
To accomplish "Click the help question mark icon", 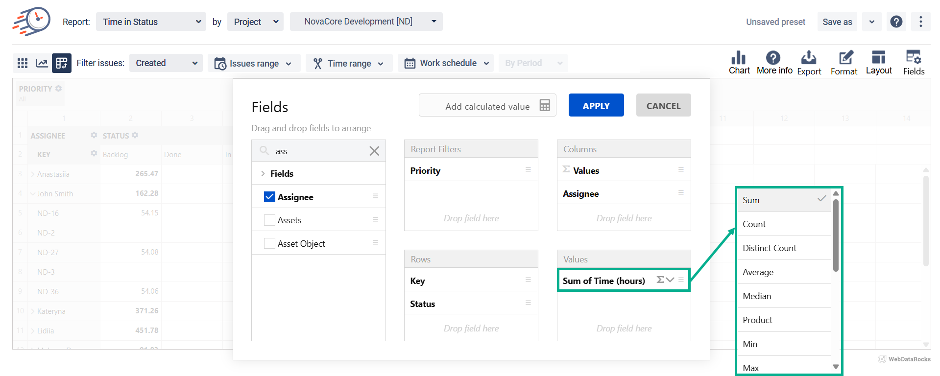I will tap(896, 22).
